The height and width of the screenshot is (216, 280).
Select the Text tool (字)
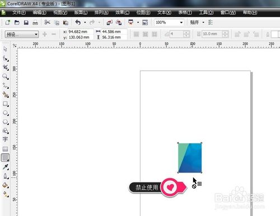click(x=5, y=140)
